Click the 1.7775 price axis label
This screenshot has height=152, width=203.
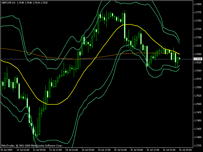pyautogui.click(x=198, y=12)
